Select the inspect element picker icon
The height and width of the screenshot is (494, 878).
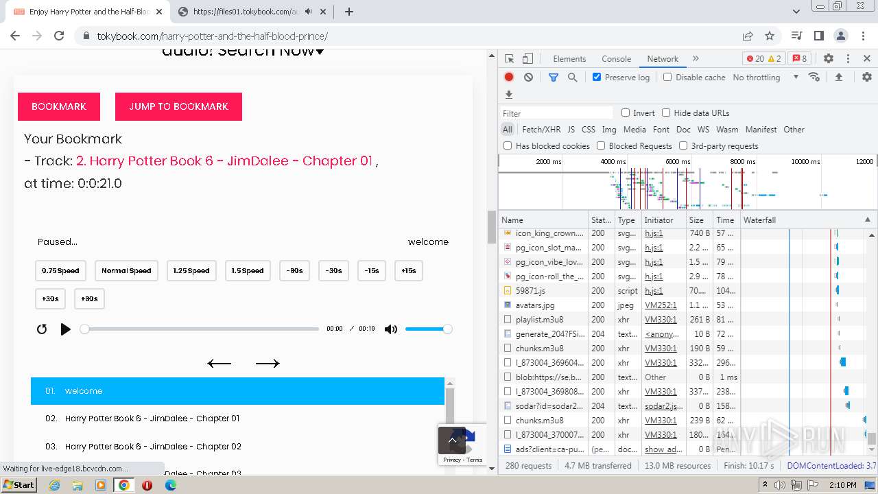coord(509,59)
